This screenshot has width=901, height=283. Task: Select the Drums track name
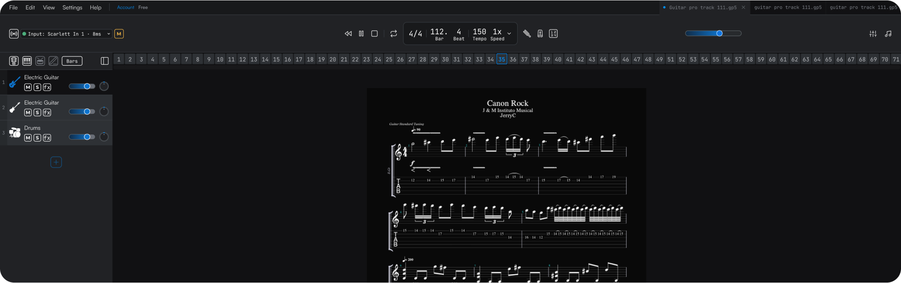(x=32, y=128)
